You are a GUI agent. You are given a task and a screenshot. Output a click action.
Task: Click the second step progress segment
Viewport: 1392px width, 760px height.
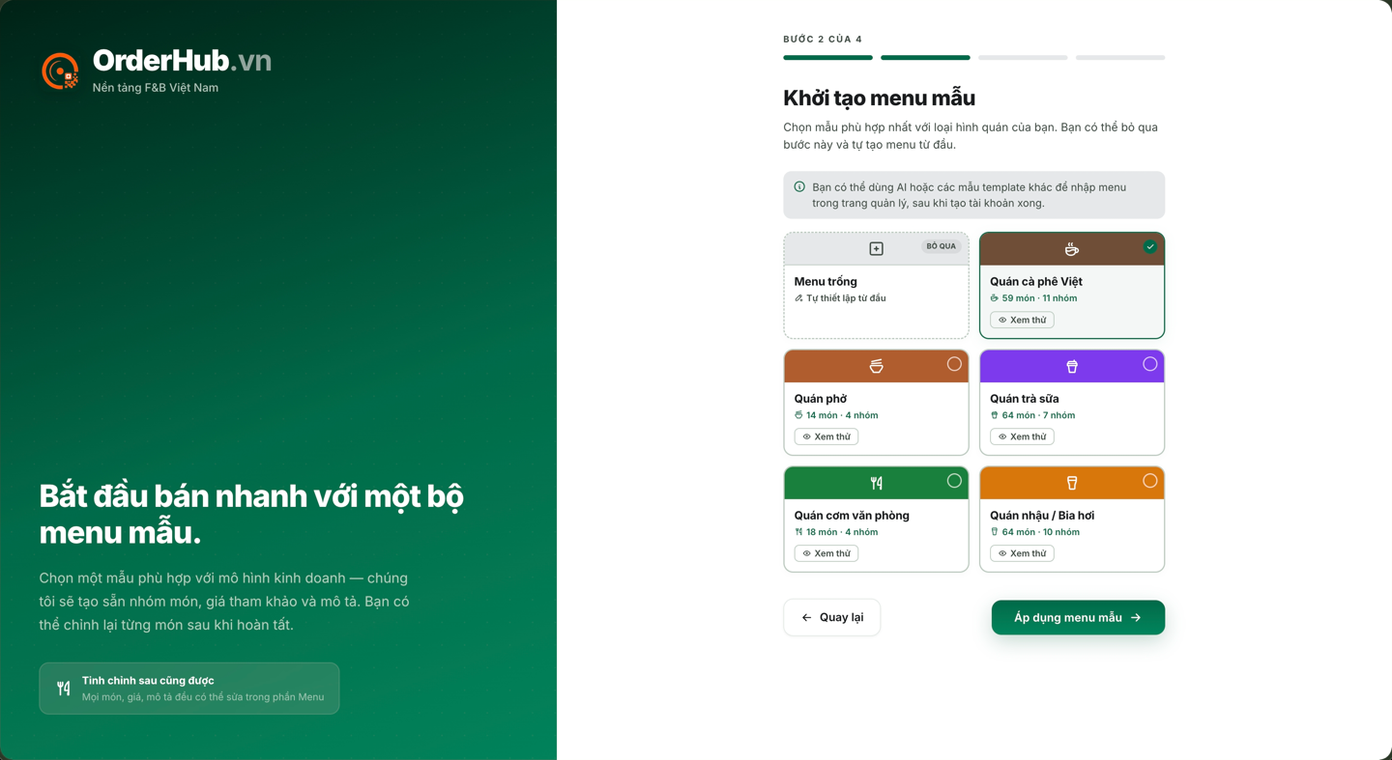pyautogui.click(x=925, y=58)
